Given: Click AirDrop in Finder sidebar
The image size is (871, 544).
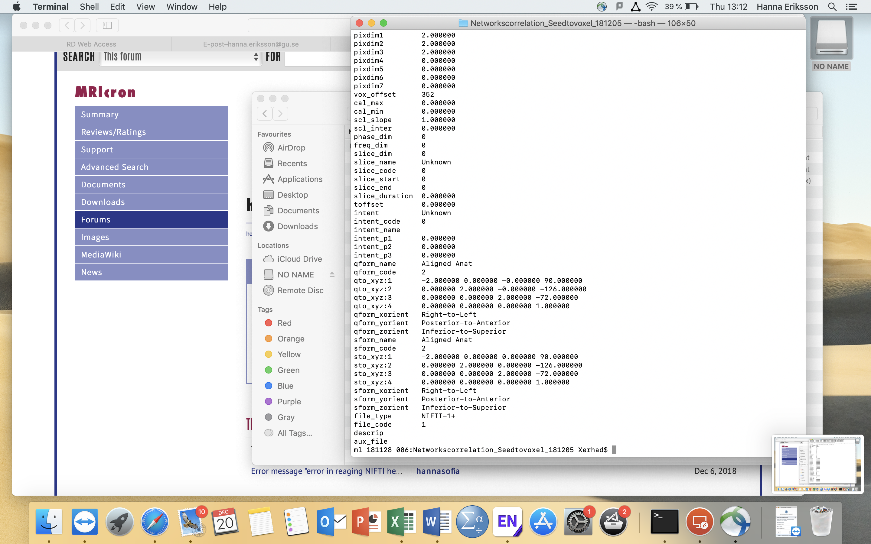Looking at the screenshot, I should pyautogui.click(x=291, y=147).
